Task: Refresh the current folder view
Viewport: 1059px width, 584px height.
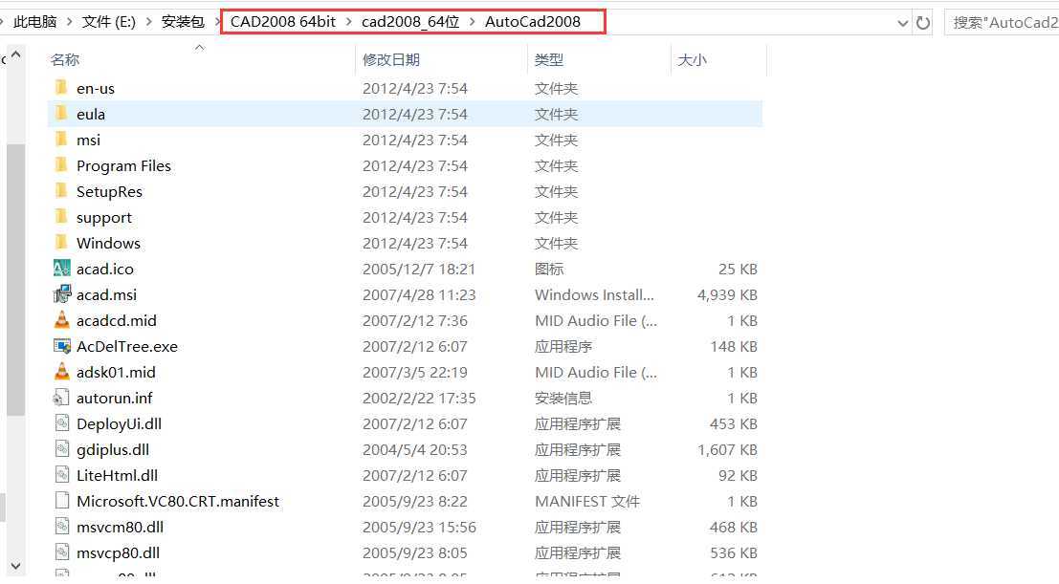Action: (x=922, y=23)
